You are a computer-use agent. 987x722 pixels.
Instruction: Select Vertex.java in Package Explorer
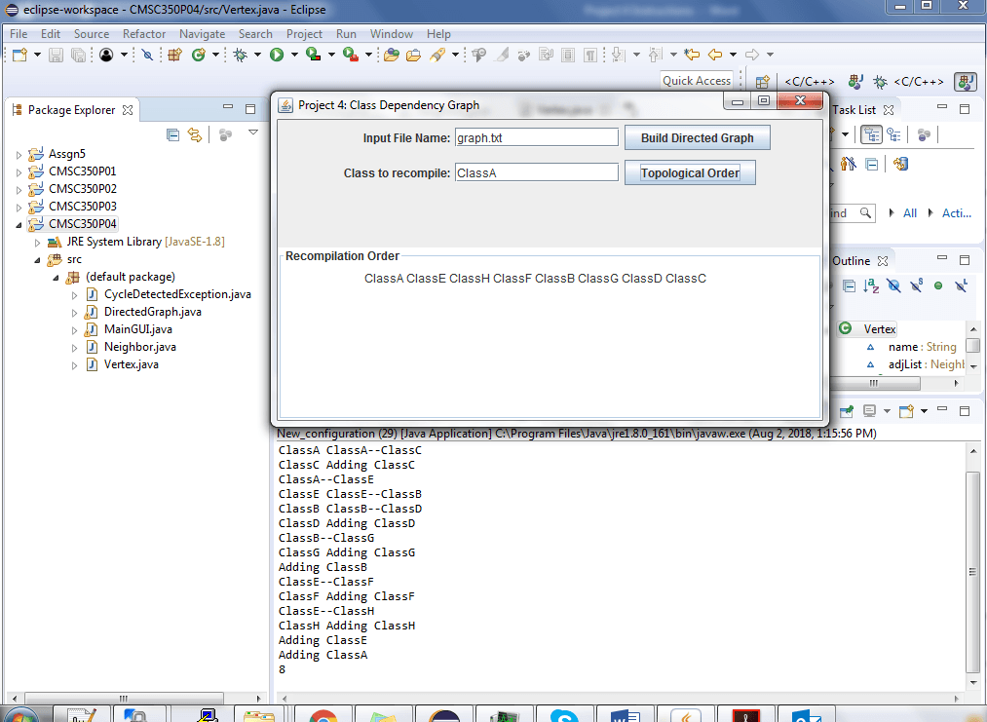pos(131,365)
